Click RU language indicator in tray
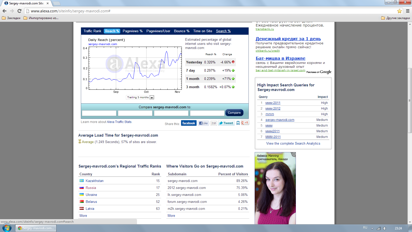 [365, 228]
